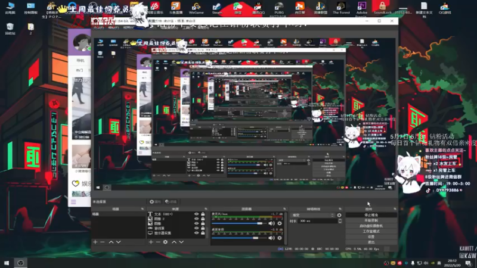Select the 场景 scene in scenes list
This screenshot has width=477, height=268.
click(118, 214)
